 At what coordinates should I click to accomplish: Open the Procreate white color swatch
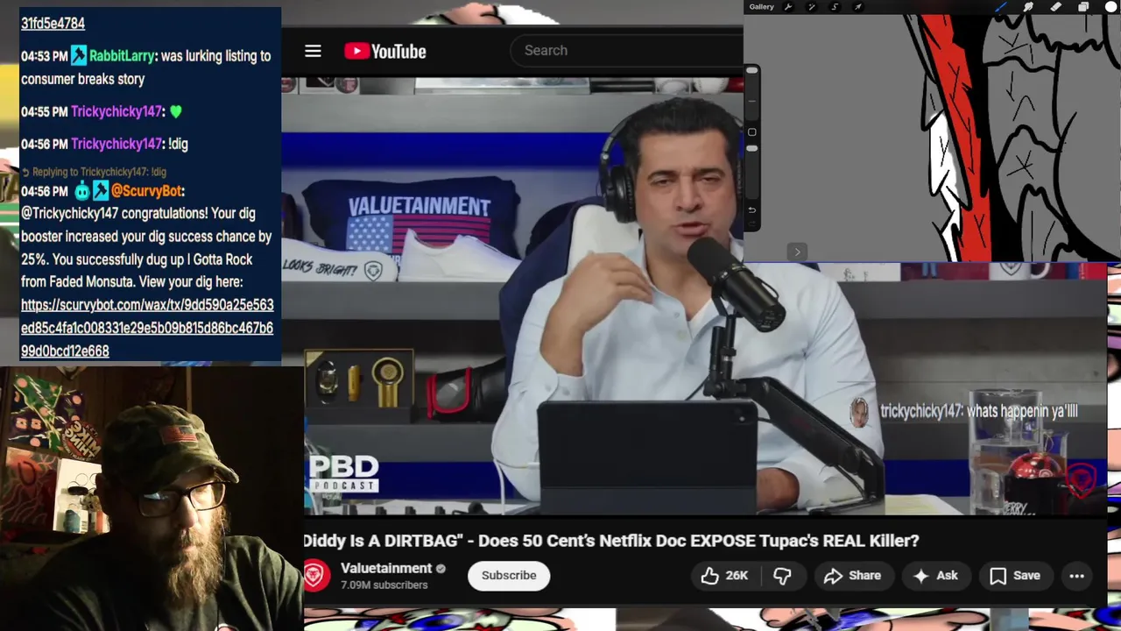1110,7
